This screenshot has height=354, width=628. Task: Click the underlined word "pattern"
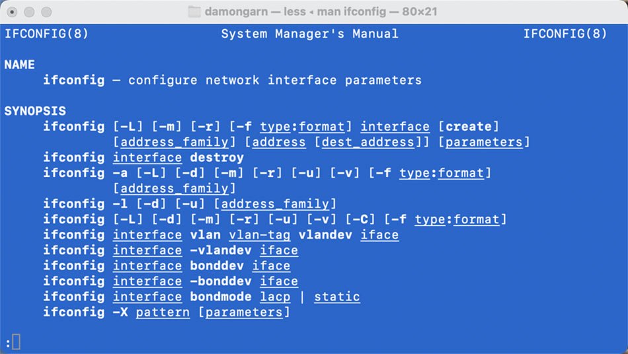[x=163, y=312]
